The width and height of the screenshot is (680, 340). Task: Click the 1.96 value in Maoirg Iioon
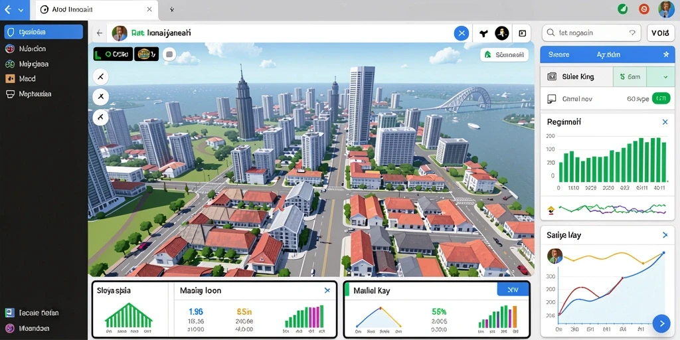[196, 311]
